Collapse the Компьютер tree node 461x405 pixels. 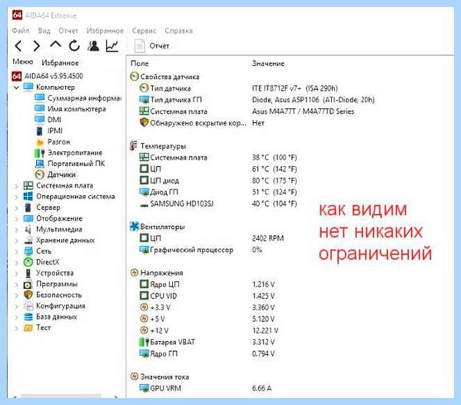[16, 88]
